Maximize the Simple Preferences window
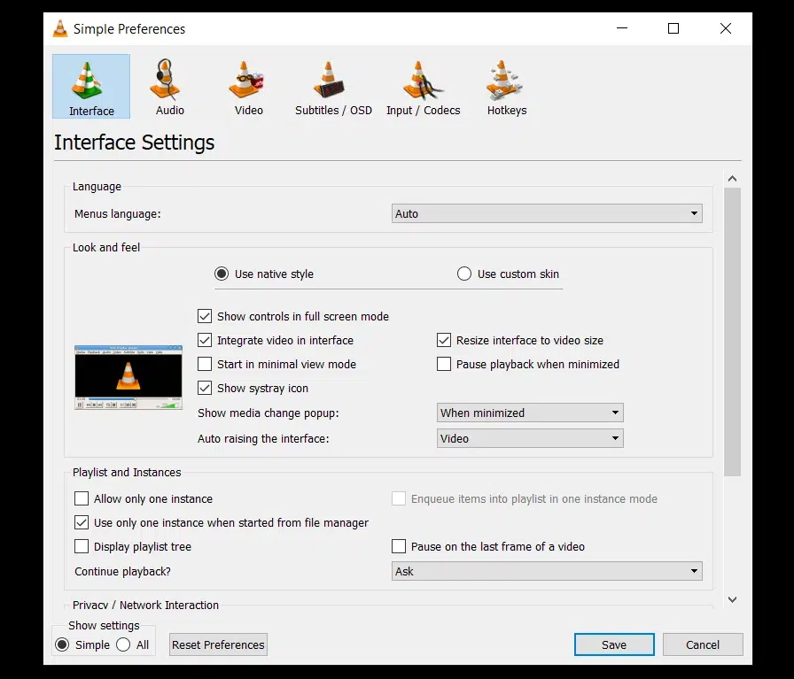794x679 pixels. [x=673, y=28]
